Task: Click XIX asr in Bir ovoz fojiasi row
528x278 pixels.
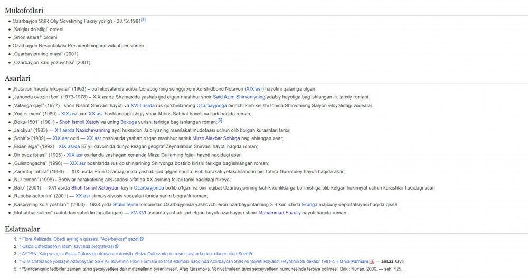Action: [75, 155]
